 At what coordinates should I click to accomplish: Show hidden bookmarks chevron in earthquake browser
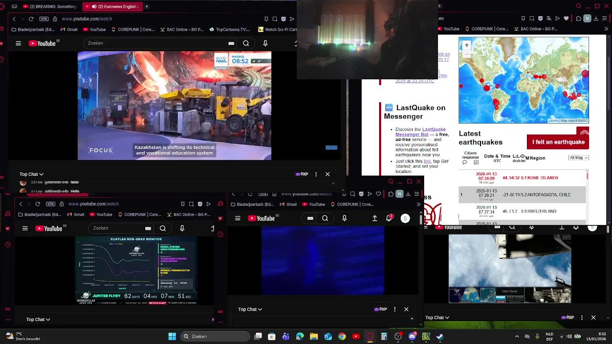[x=606, y=29]
